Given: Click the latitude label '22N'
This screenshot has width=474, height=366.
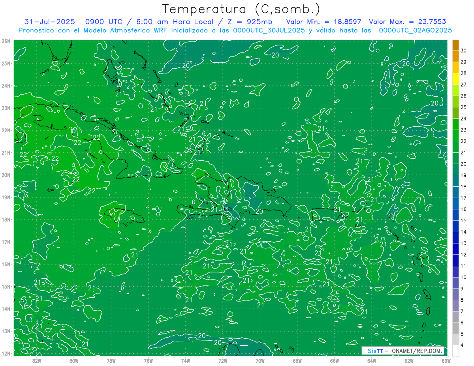Looking at the screenshot, I should coord(6,130).
